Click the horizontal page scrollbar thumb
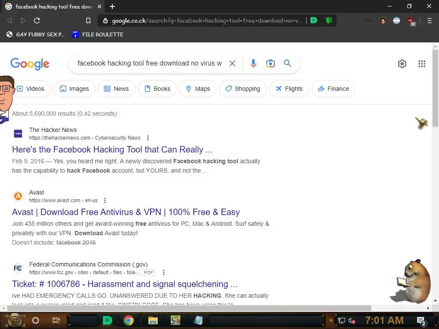439x329 pixels. 189,308
